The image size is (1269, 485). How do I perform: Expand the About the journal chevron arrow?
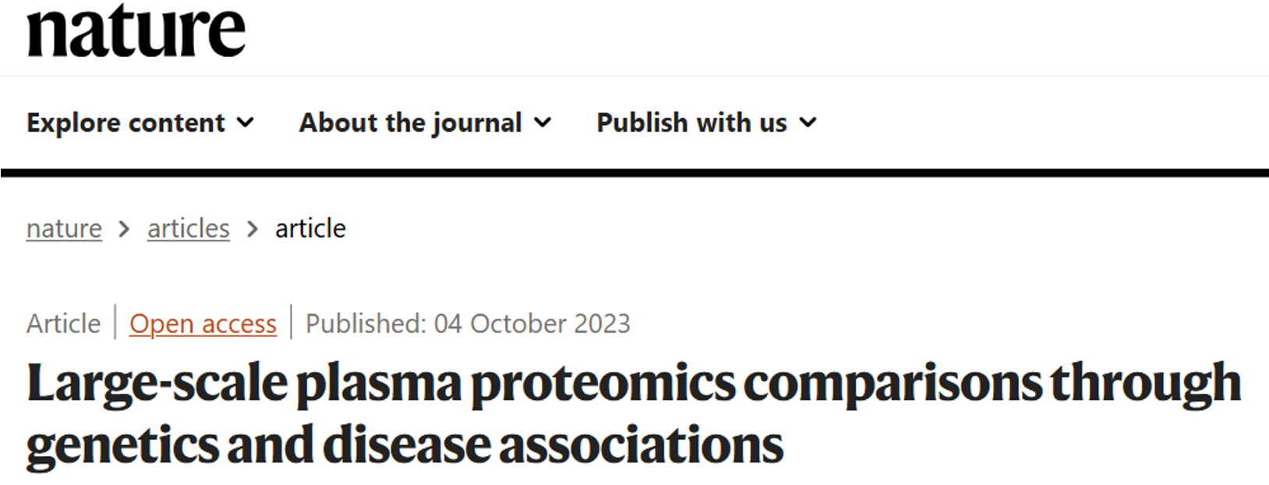tap(543, 122)
